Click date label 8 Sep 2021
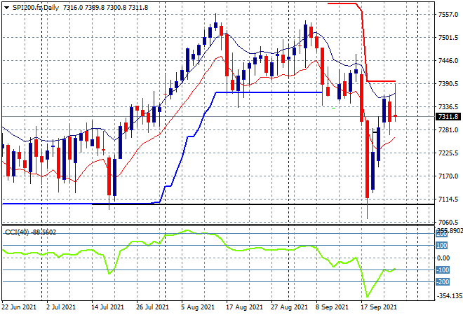Viewport: 463px width, 315px height. coord(333,307)
